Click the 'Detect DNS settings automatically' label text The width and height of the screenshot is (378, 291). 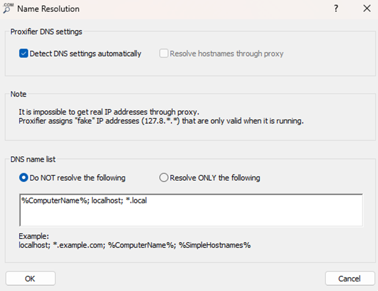click(85, 54)
